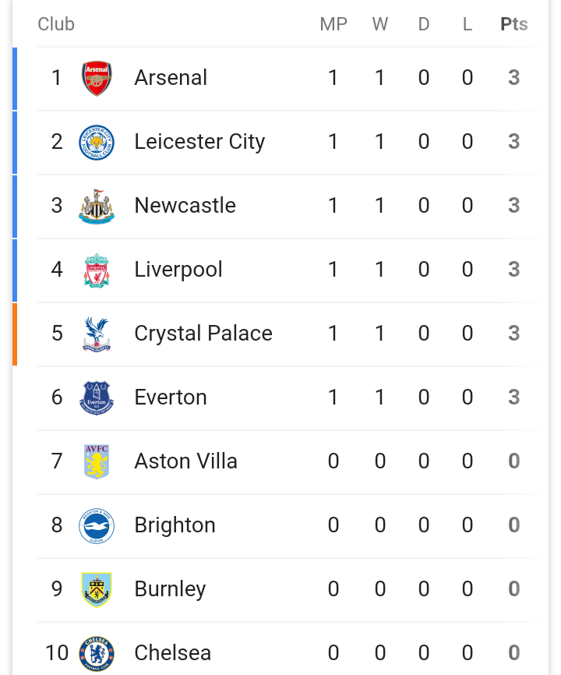Image resolution: width=561 pixels, height=675 pixels.
Task: Click the Newcastle club crest
Action: 97,206
